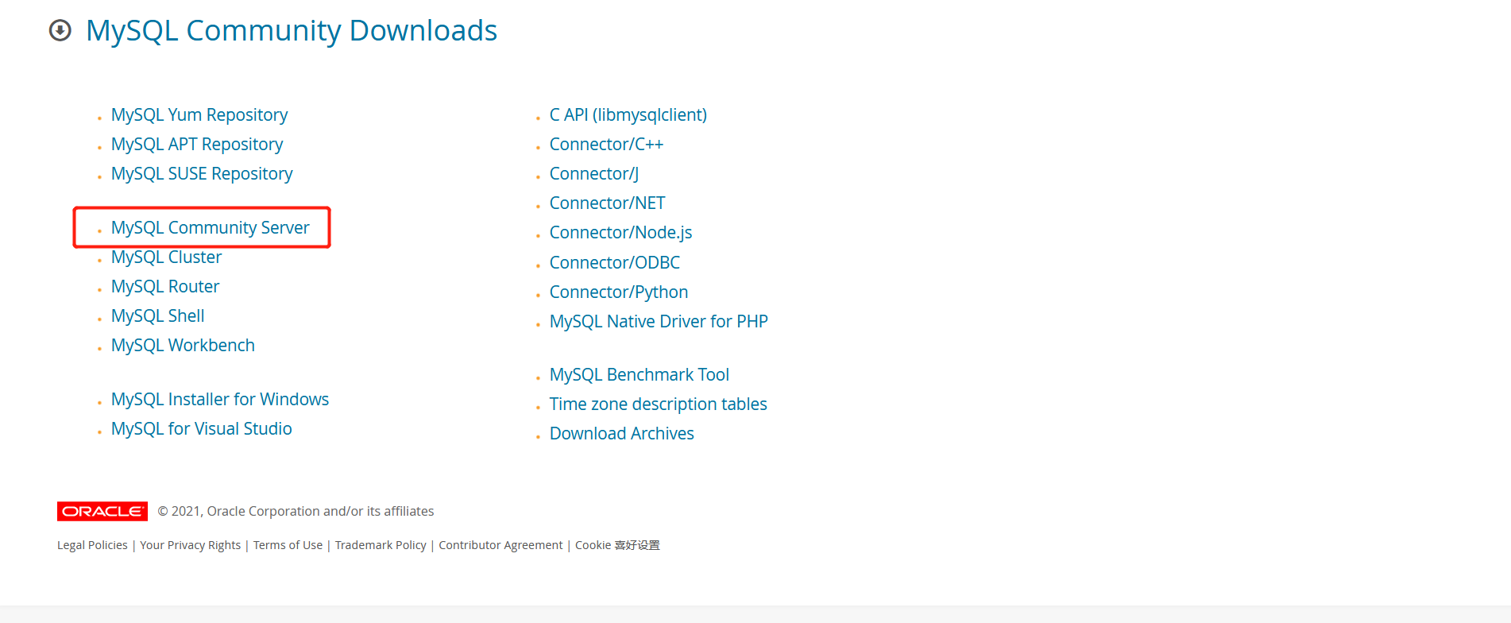Go to MySQL Cluster downloads
Screen dimensions: 1511x623
(166, 257)
